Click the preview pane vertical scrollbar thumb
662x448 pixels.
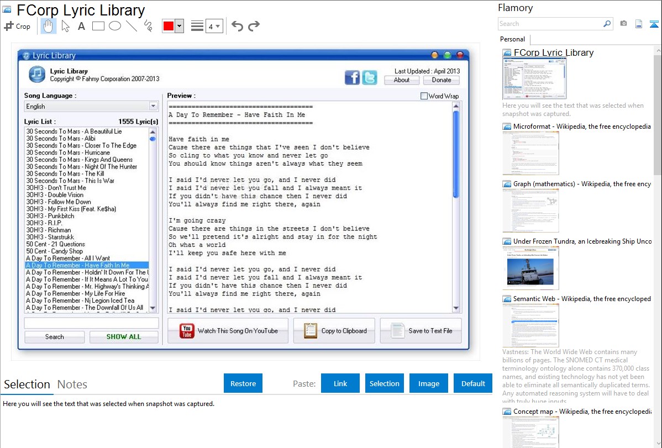coord(456,154)
